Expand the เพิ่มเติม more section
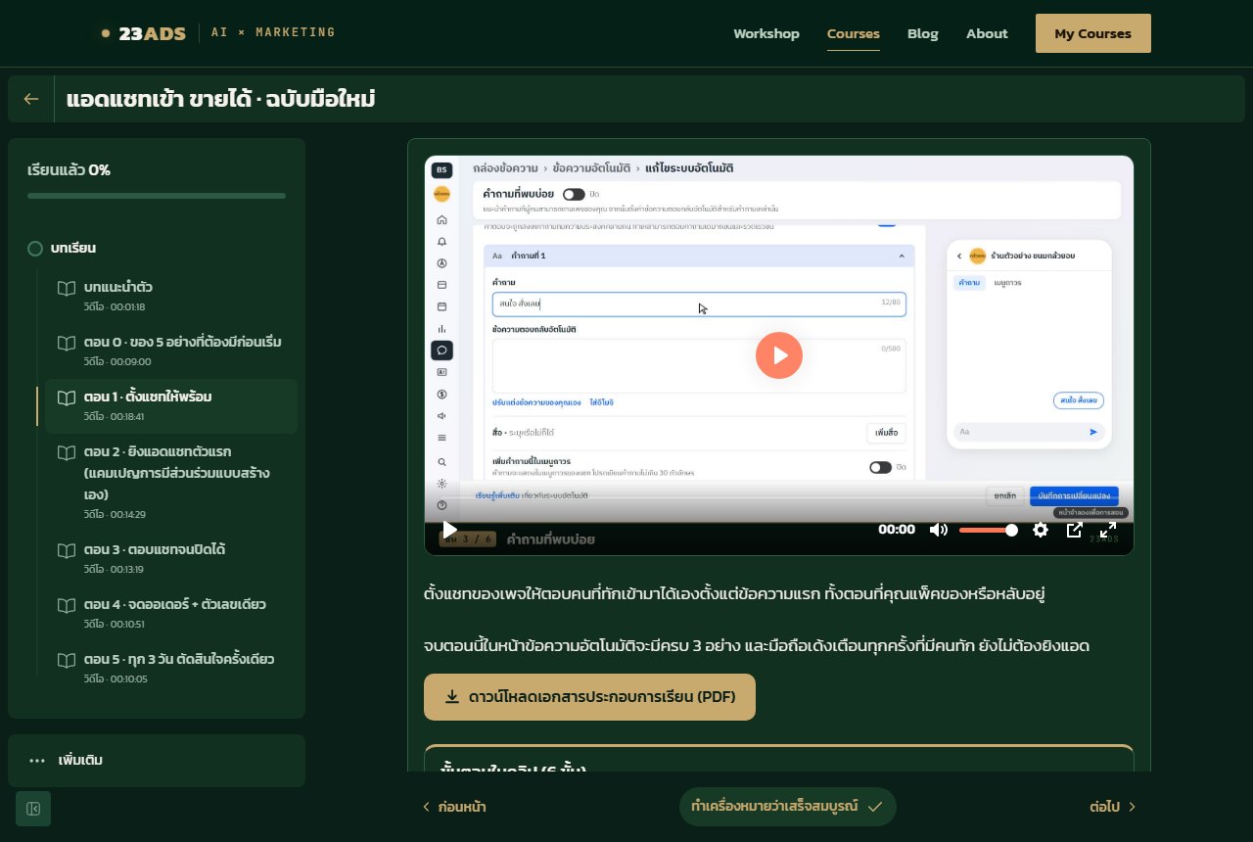Image resolution: width=1253 pixels, height=842 pixels. pos(157,761)
